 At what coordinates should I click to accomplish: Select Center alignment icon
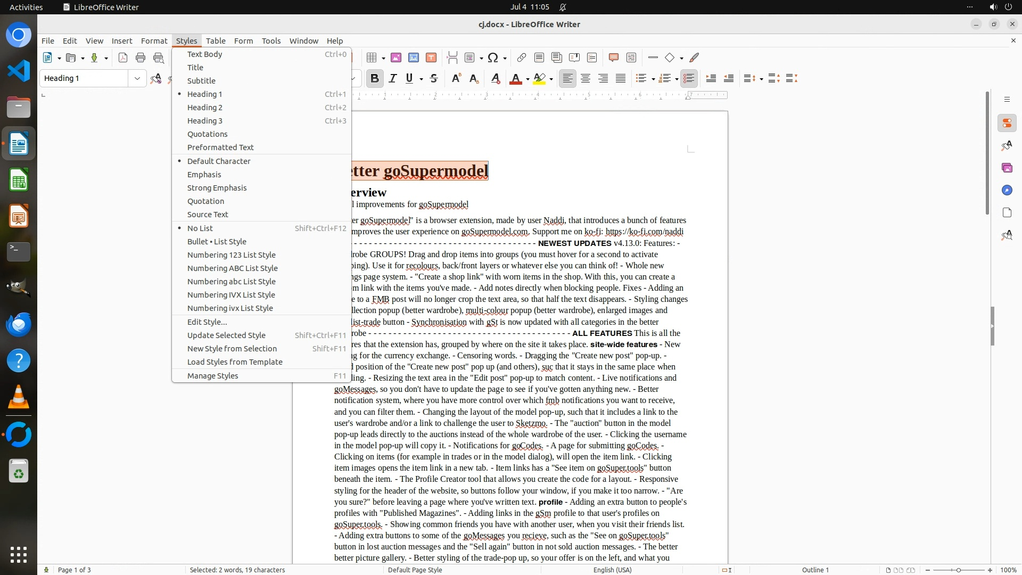[x=586, y=79]
